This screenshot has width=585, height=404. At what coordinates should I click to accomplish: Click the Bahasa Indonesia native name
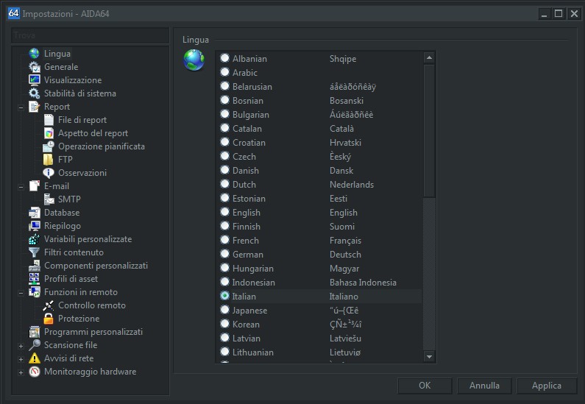pyautogui.click(x=363, y=283)
